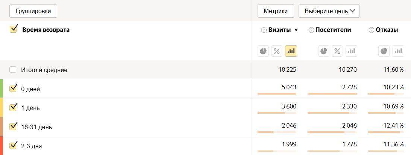411x155 pixels.
Task: Open the Группировки button
Action: 33,11
